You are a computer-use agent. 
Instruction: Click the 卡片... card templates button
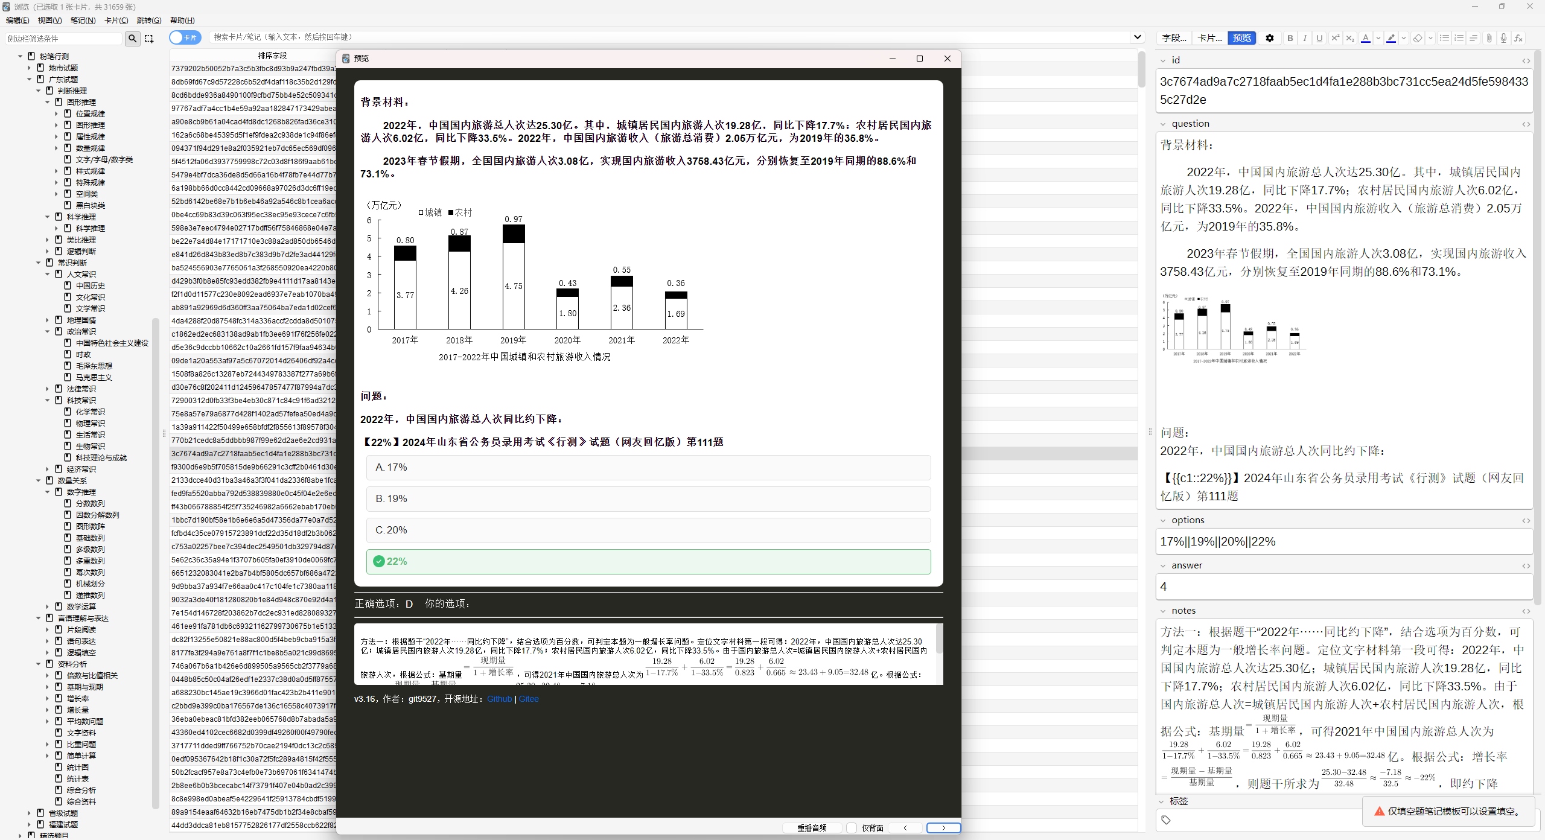(1209, 38)
